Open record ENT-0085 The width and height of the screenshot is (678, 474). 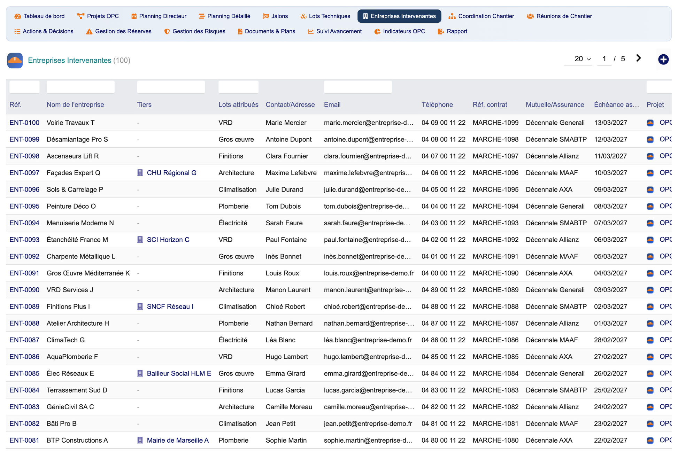[x=24, y=373]
